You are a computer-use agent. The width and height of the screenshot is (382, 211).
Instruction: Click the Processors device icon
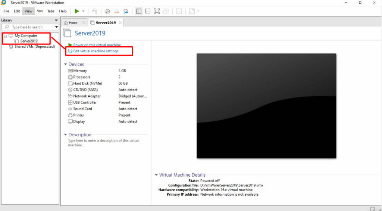coord(70,77)
